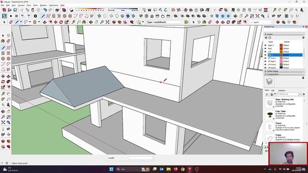Select the Eraser tool in third toolbar row

click(x=11, y=22)
